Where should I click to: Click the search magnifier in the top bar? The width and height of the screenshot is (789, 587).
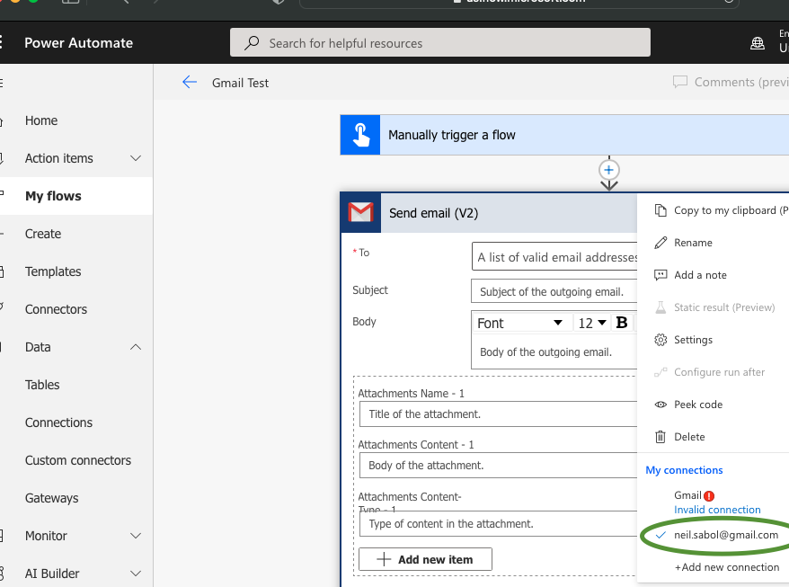tap(249, 42)
